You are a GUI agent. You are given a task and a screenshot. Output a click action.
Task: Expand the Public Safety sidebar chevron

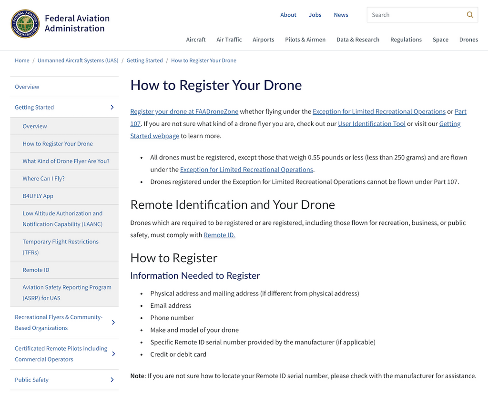click(x=112, y=380)
